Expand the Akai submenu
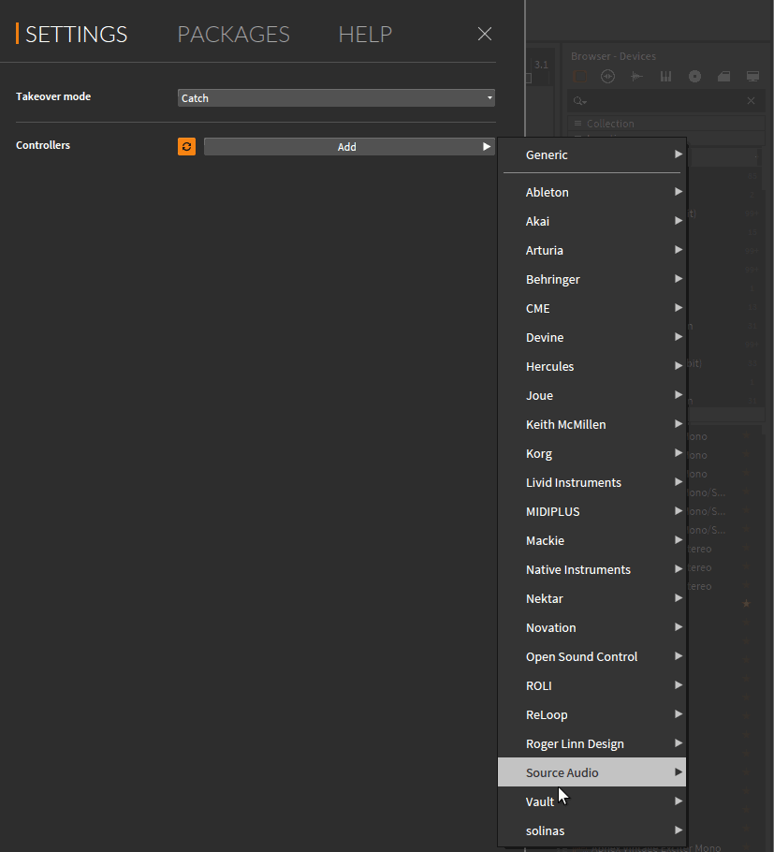 click(x=592, y=221)
